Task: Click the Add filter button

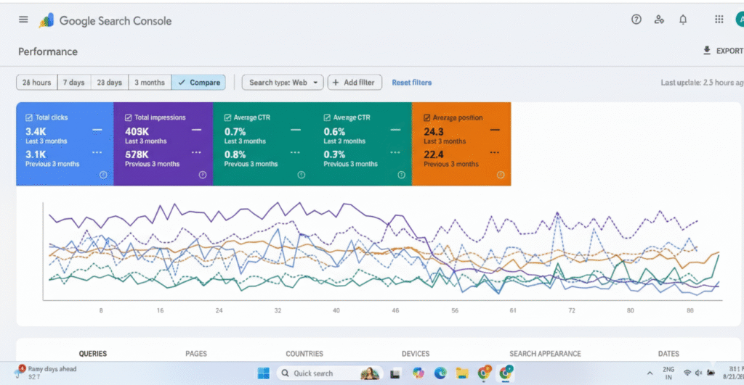Action: pyautogui.click(x=355, y=83)
